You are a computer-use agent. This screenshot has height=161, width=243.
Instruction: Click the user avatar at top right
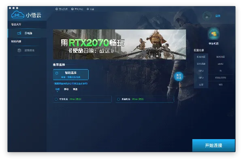(x=207, y=16)
